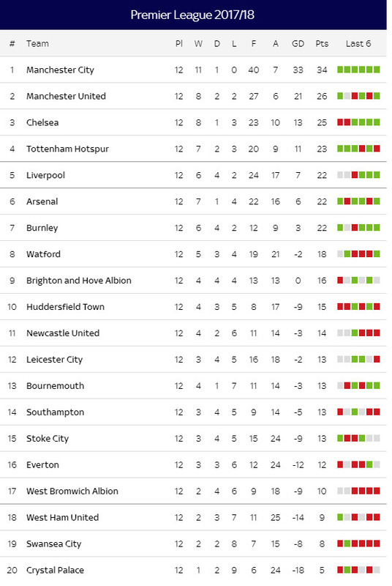Image resolution: width=392 pixels, height=586 pixels.
Task: Click the GD column header
Action: (298, 44)
